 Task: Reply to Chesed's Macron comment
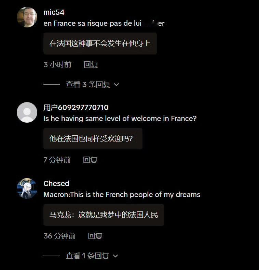click(x=95, y=236)
